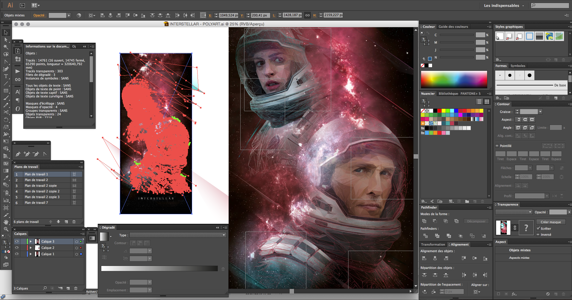Select the Hand tool
The height and width of the screenshot is (300, 572).
pos(6,222)
